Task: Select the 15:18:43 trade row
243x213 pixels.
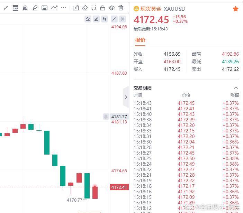Action: coord(186,103)
